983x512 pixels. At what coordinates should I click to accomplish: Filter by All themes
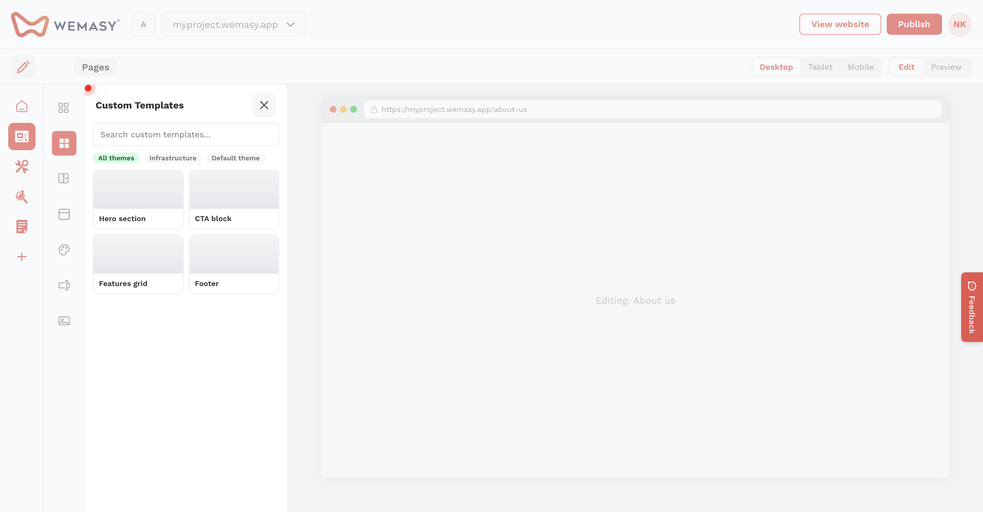(116, 158)
